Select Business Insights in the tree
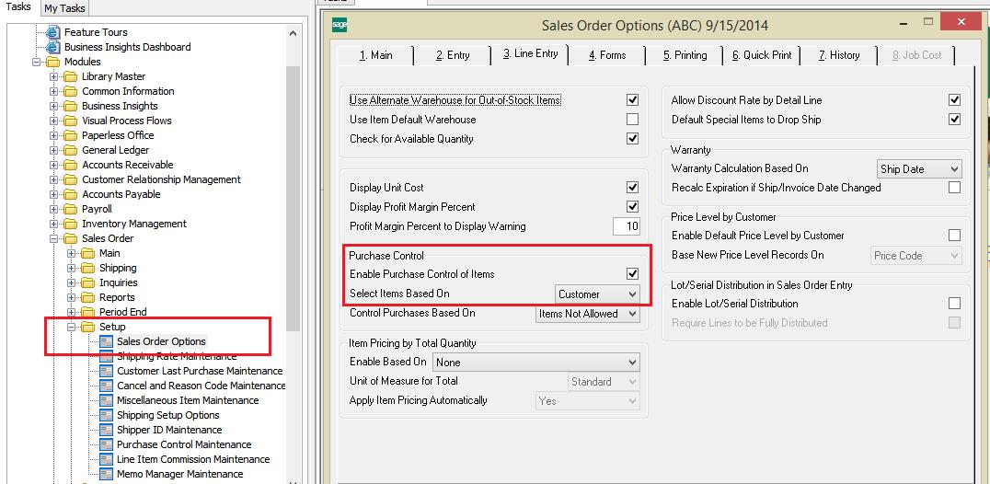This screenshot has height=484, width=990. pos(120,106)
